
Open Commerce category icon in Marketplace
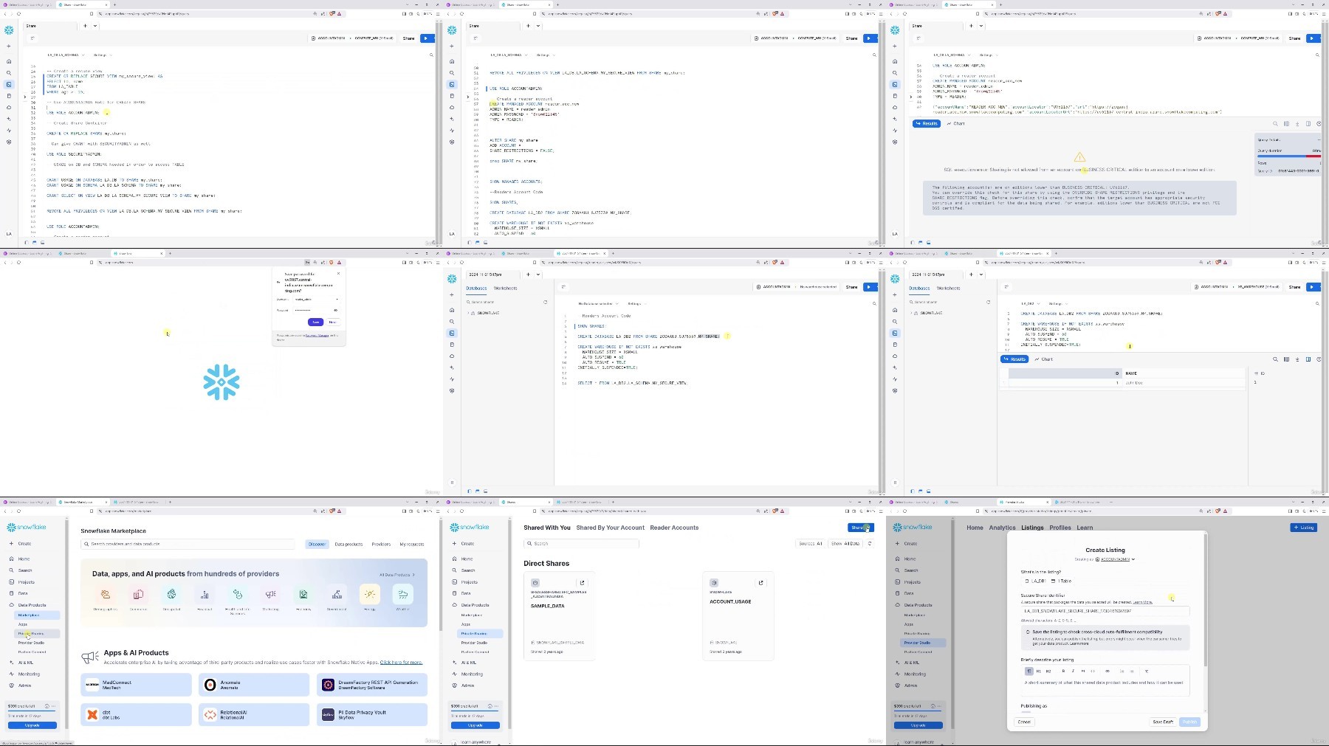pyautogui.click(x=138, y=594)
